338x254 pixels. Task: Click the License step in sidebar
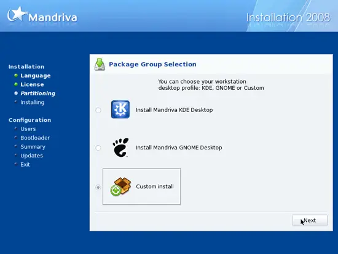tap(32, 85)
